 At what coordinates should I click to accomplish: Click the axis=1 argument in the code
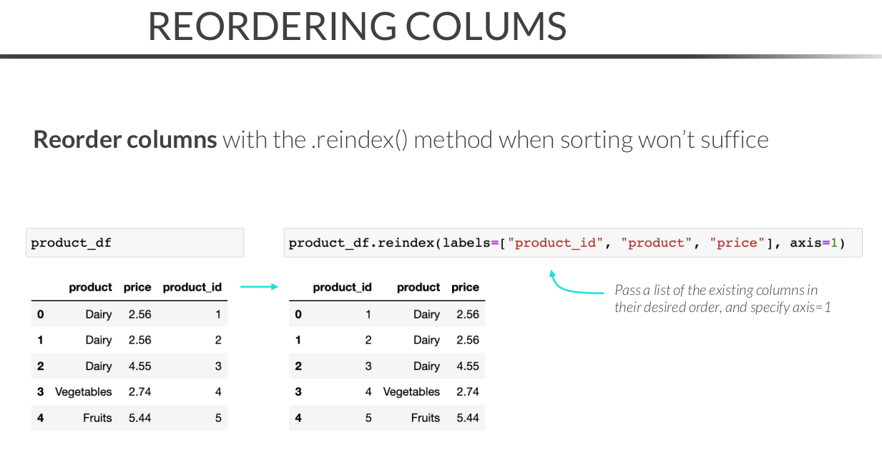[x=813, y=243]
